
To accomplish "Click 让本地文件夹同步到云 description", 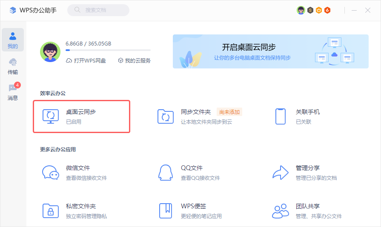I will coord(206,122).
